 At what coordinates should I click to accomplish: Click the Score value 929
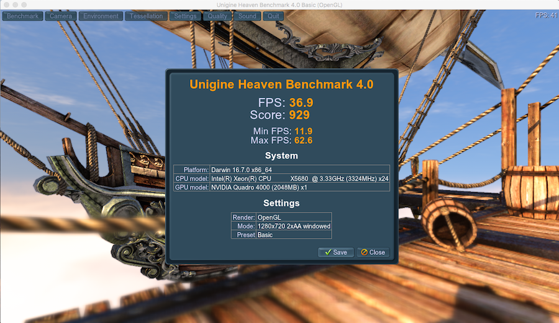(299, 115)
